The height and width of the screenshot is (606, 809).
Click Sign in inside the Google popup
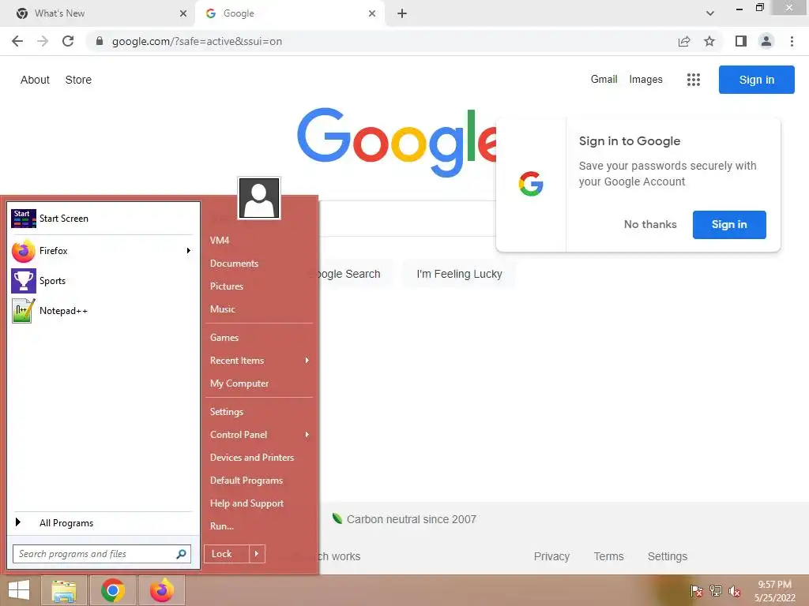coord(729,225)
